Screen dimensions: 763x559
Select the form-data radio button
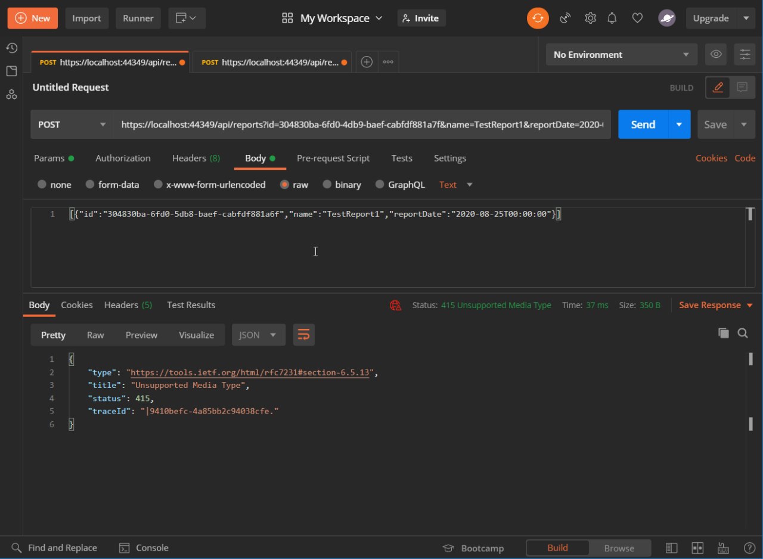coord(90,185)
